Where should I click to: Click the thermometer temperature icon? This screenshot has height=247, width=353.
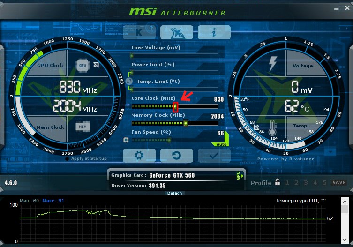pos(272,127)
